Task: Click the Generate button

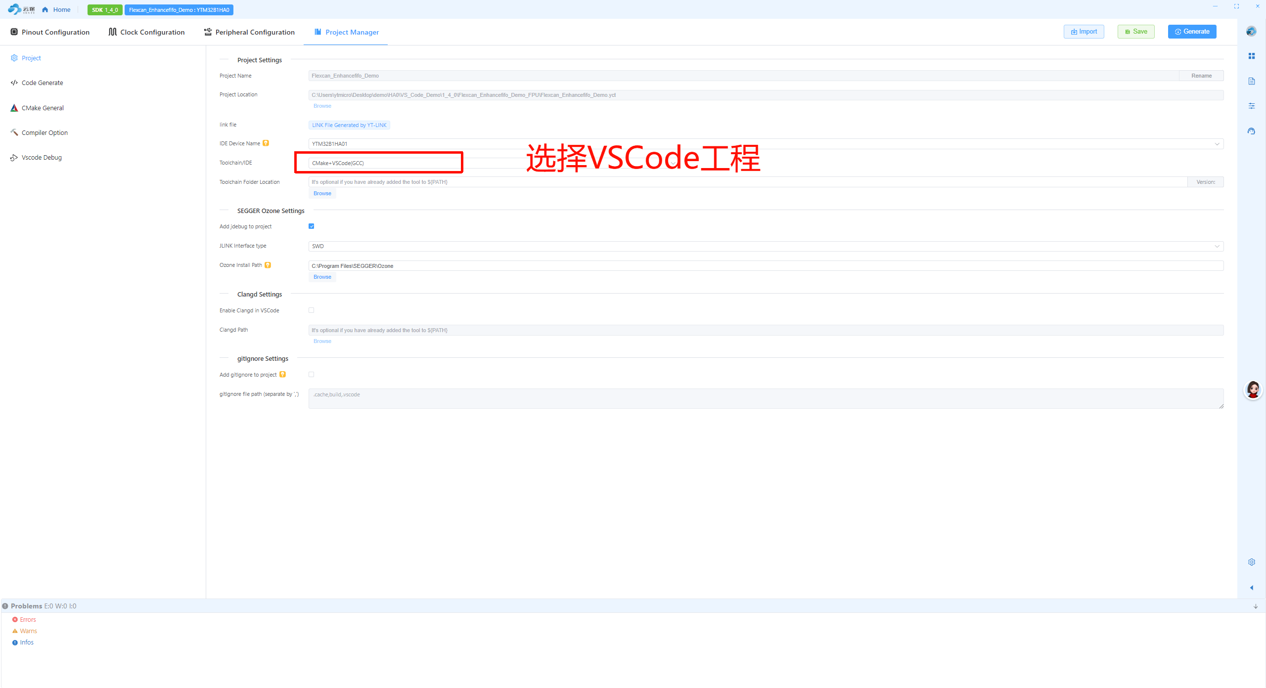Action: pos(1192,31)
